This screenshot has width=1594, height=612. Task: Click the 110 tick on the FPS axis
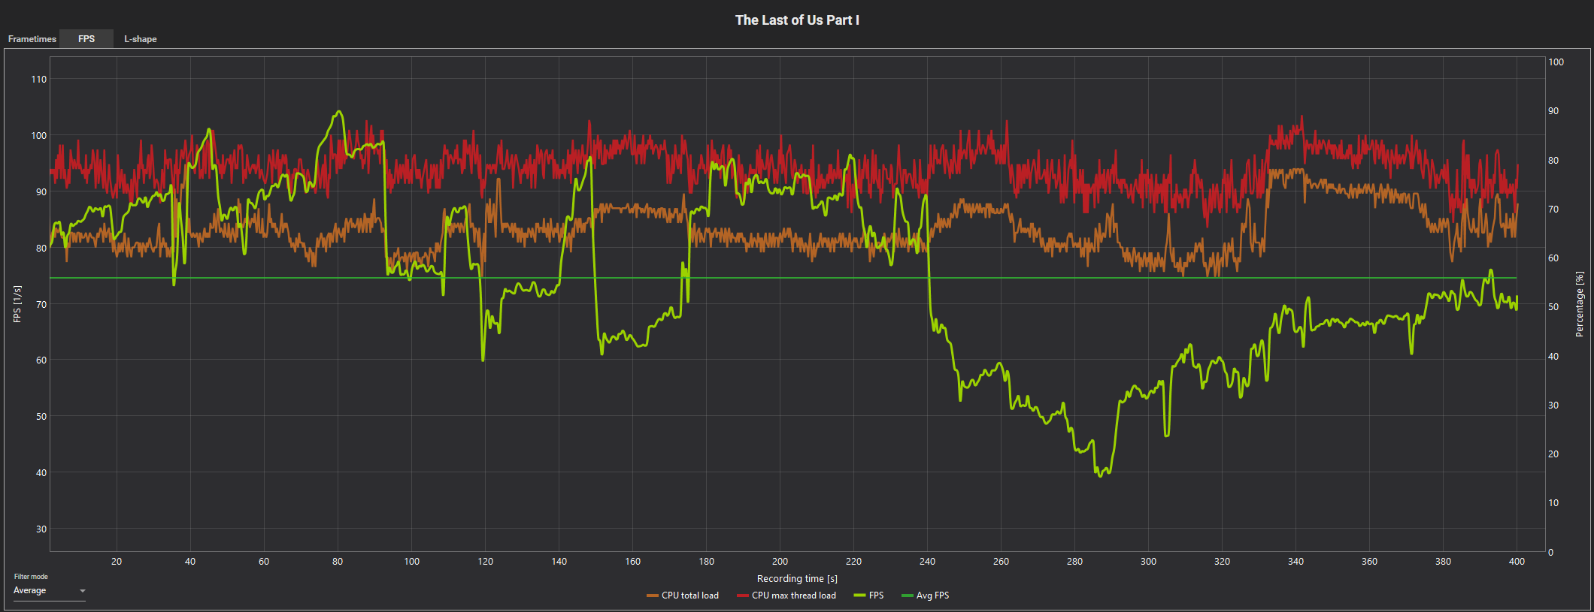tap(38, 80)
